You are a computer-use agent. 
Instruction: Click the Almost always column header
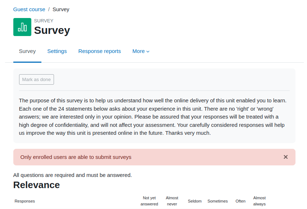coord(259,201)
